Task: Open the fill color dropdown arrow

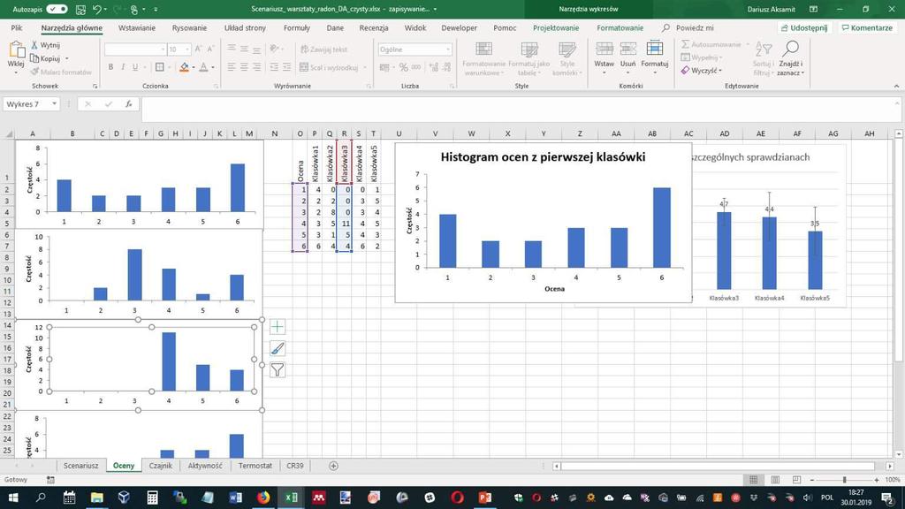Action: pyautogui.click(x=194, y=67)
